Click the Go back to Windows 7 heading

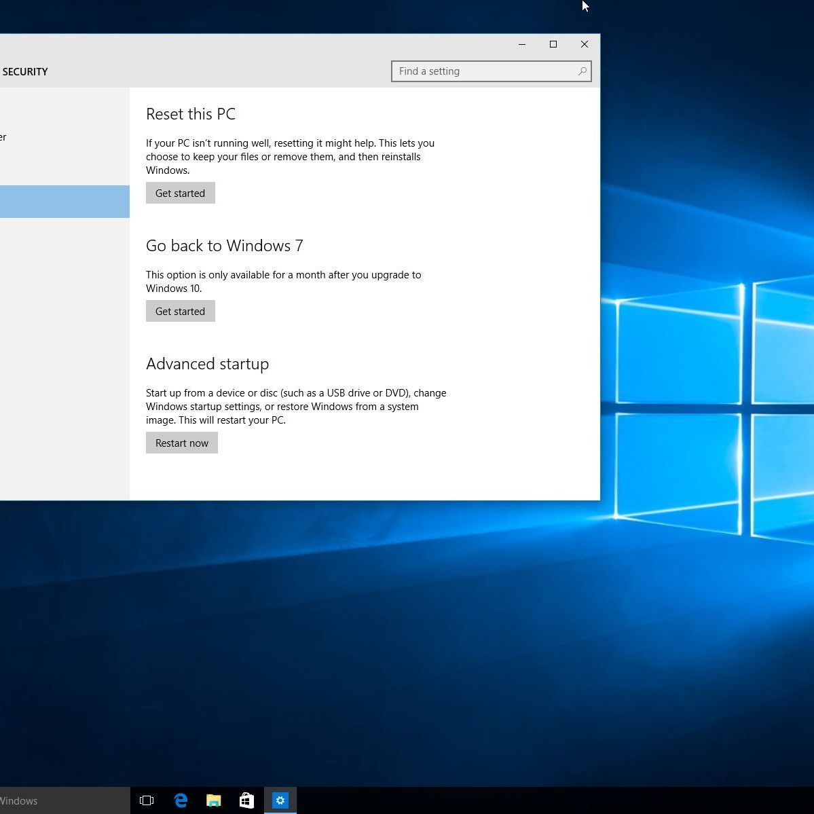pyautogui.click(x=224, y=246)
